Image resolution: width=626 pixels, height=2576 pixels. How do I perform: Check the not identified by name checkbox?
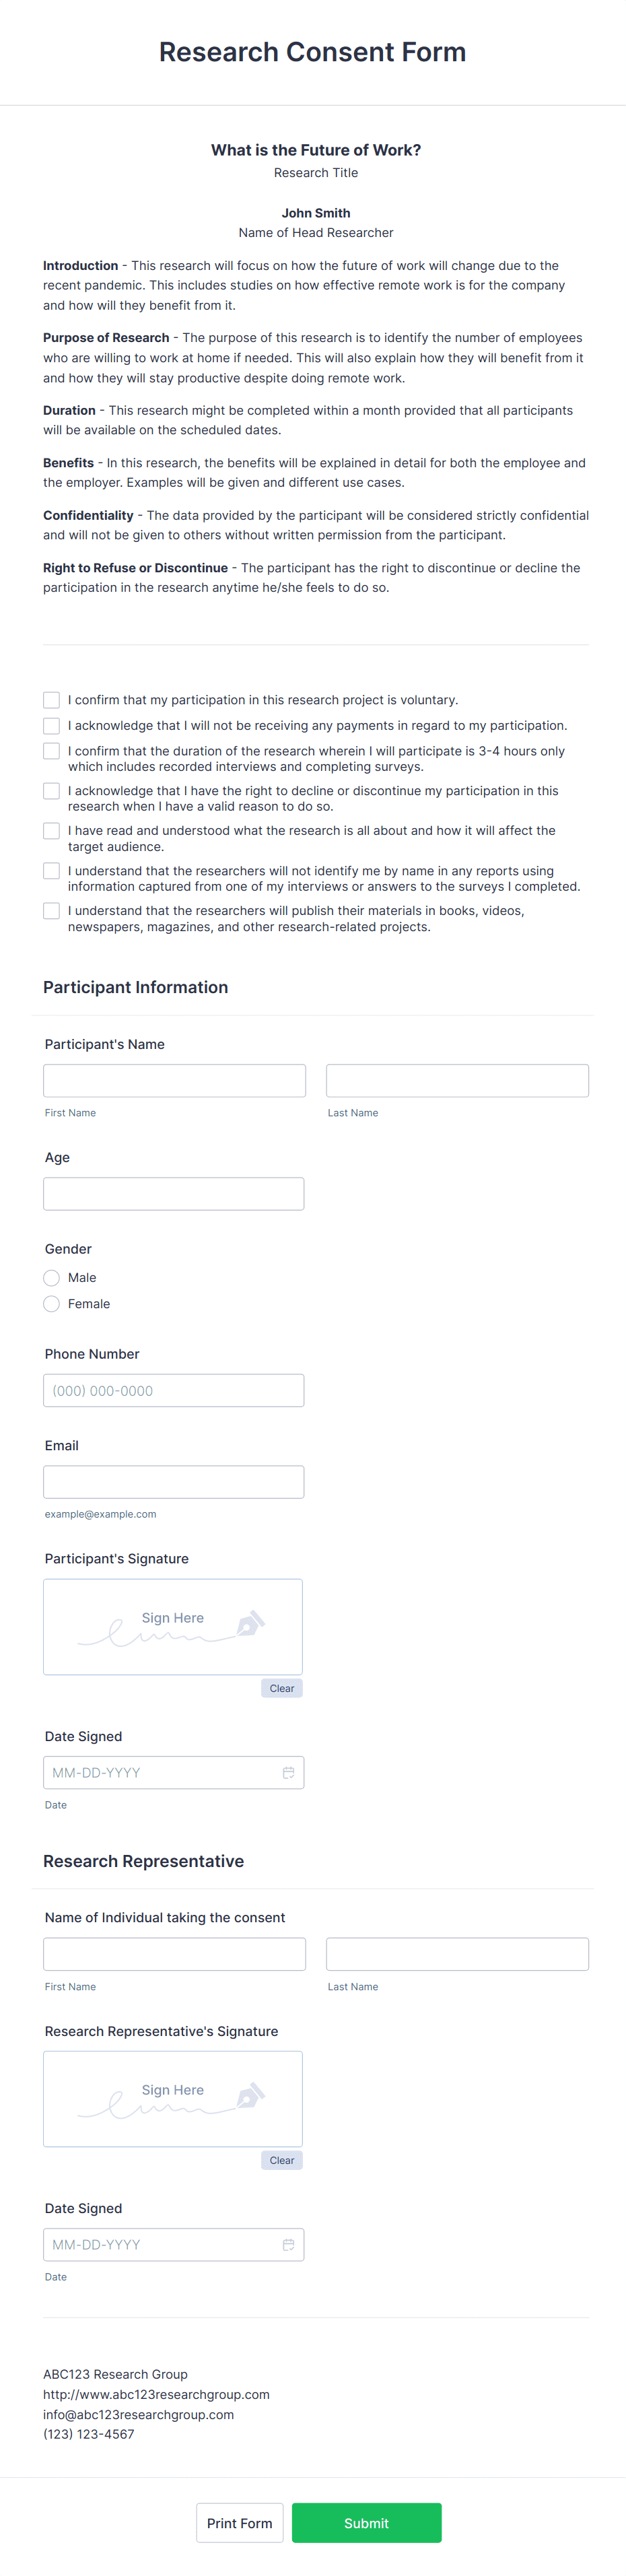click(x=51, y=871)
